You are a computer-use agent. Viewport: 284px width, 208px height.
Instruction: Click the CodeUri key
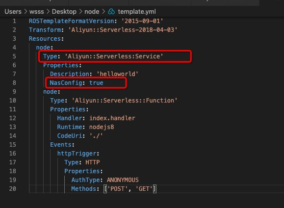(x=70, y=136)
